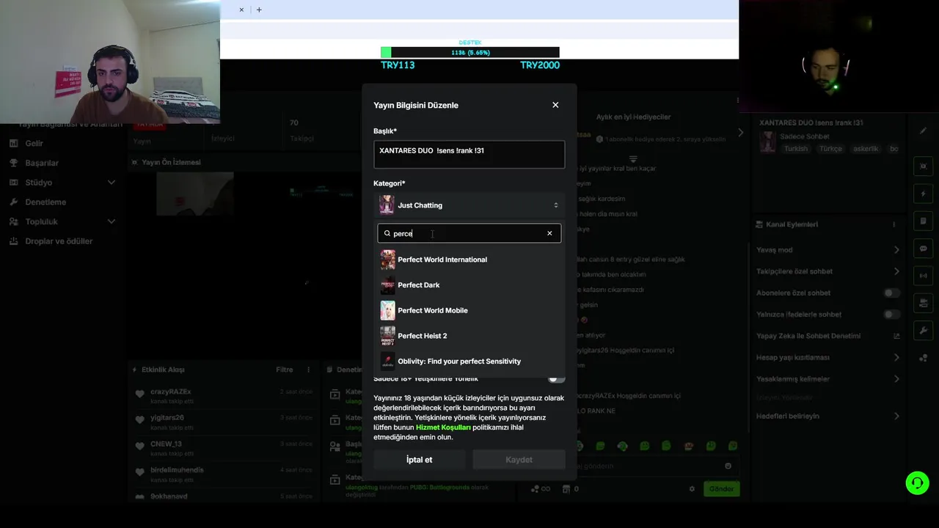This screenshot has height=528, width=939.
Task: Open the emoji picker in chat input
Action: click(728, 466)
